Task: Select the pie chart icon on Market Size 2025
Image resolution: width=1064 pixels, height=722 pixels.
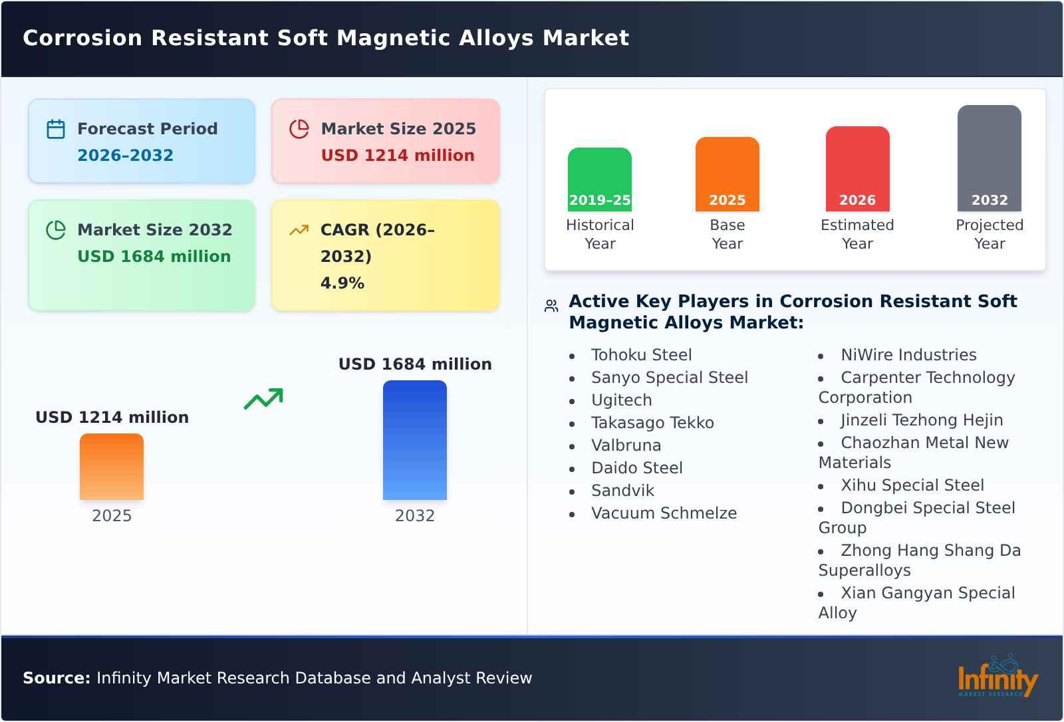Action: 300,128
